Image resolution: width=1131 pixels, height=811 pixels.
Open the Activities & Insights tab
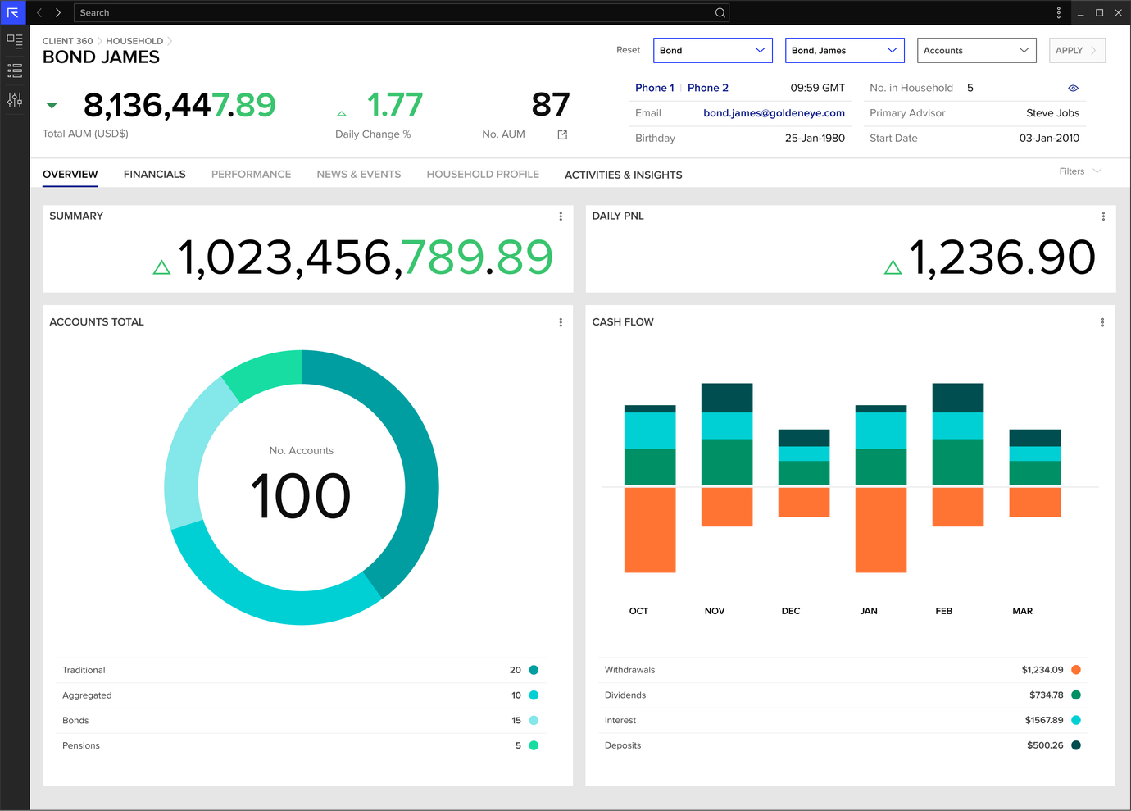coord(624,175)
